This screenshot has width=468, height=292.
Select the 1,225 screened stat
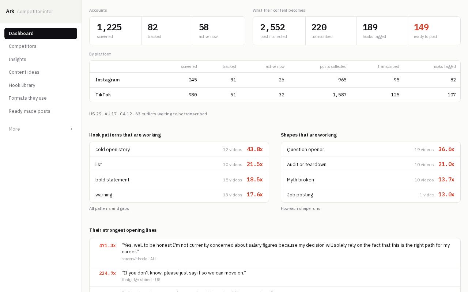coord(116,31)
